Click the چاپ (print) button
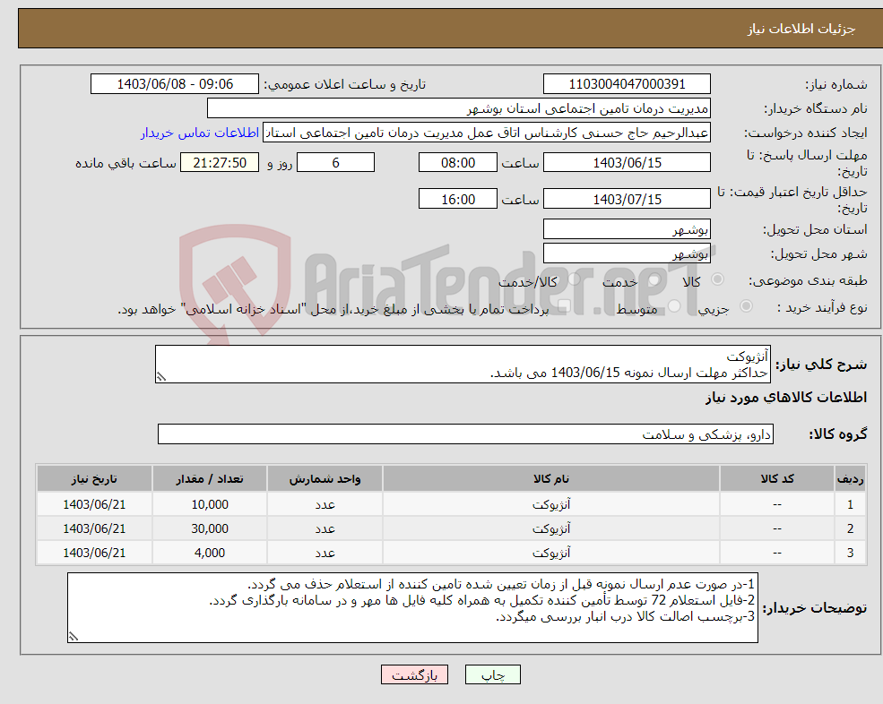Screen dimensions: 883x704 click(493, 674)
